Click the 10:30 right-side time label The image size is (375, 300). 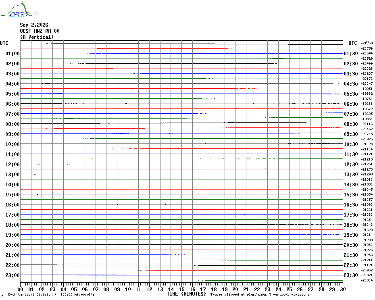pyautogui.click(x=351, y=144)
